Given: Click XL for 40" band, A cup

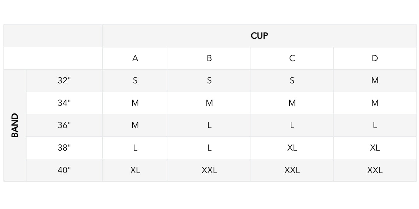Looking at the screenshot, I should [135, 170].
